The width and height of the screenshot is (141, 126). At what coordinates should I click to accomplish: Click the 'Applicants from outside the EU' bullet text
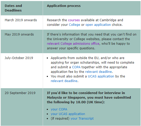point(92,65)
